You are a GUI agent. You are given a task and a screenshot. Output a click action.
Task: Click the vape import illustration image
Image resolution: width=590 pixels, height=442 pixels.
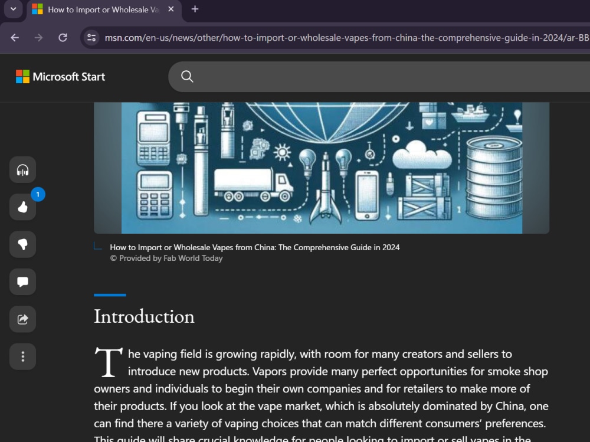point(322,168)
